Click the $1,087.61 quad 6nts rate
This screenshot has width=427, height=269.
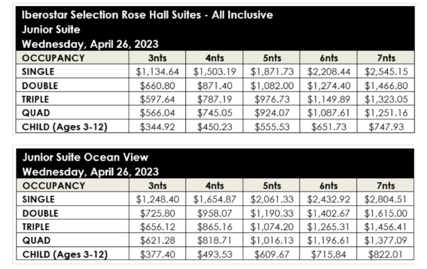(329, 113)
